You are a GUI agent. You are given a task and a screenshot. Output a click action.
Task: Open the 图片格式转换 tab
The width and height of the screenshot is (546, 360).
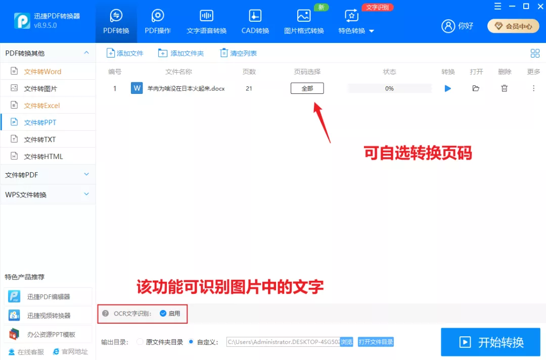[x=304, y=22]
